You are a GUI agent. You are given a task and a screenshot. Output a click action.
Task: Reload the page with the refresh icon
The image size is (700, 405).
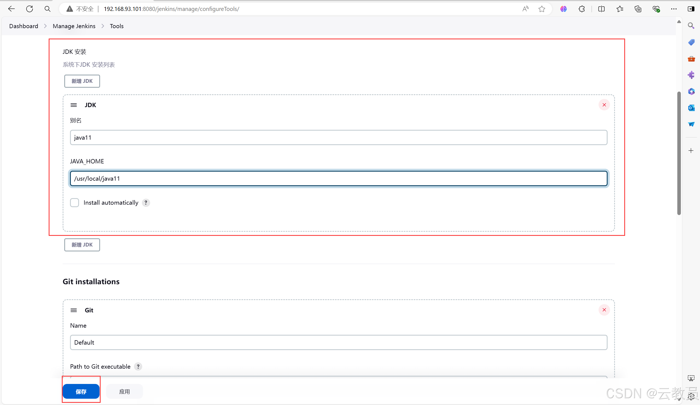click(x=30, y=9)
